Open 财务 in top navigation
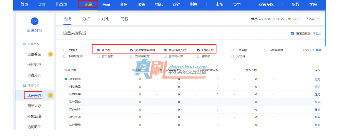 pyautogui.click(x=194, y=4)
